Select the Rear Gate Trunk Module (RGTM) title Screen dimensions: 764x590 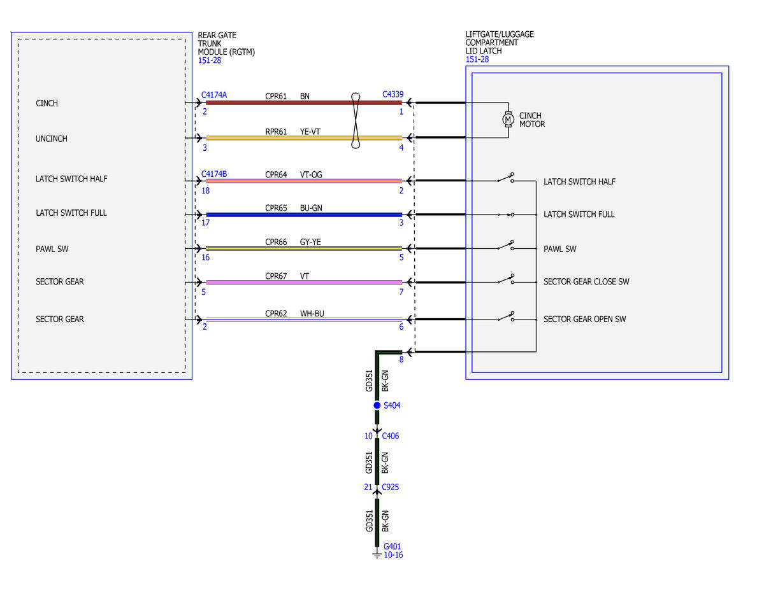pyautogui.click(x=226, y=43)
